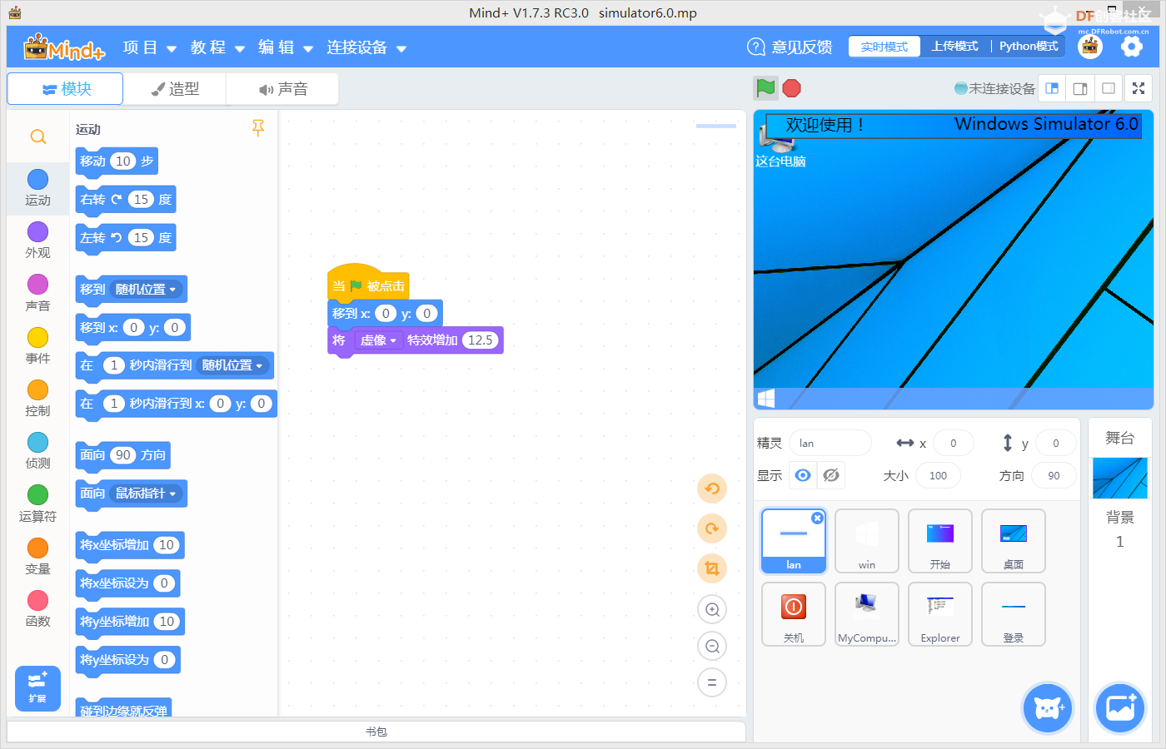Image resolution: width=1166 pixels, height=749 pixels.
Task: Select the Explorer sprite thumbnail
Action: tap(940, 614)
